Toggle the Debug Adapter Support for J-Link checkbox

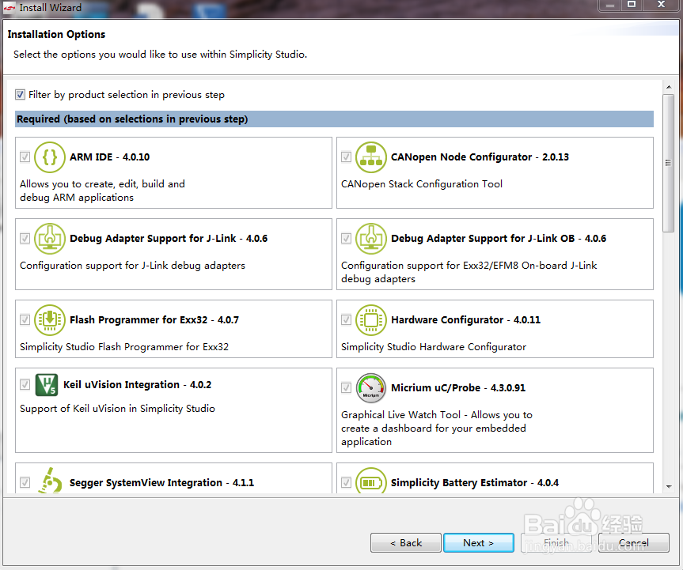pos(25,238)
